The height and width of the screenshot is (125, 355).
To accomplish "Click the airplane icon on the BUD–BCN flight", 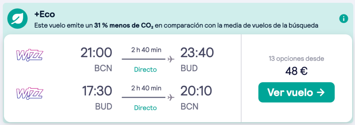I will [171, 98].
